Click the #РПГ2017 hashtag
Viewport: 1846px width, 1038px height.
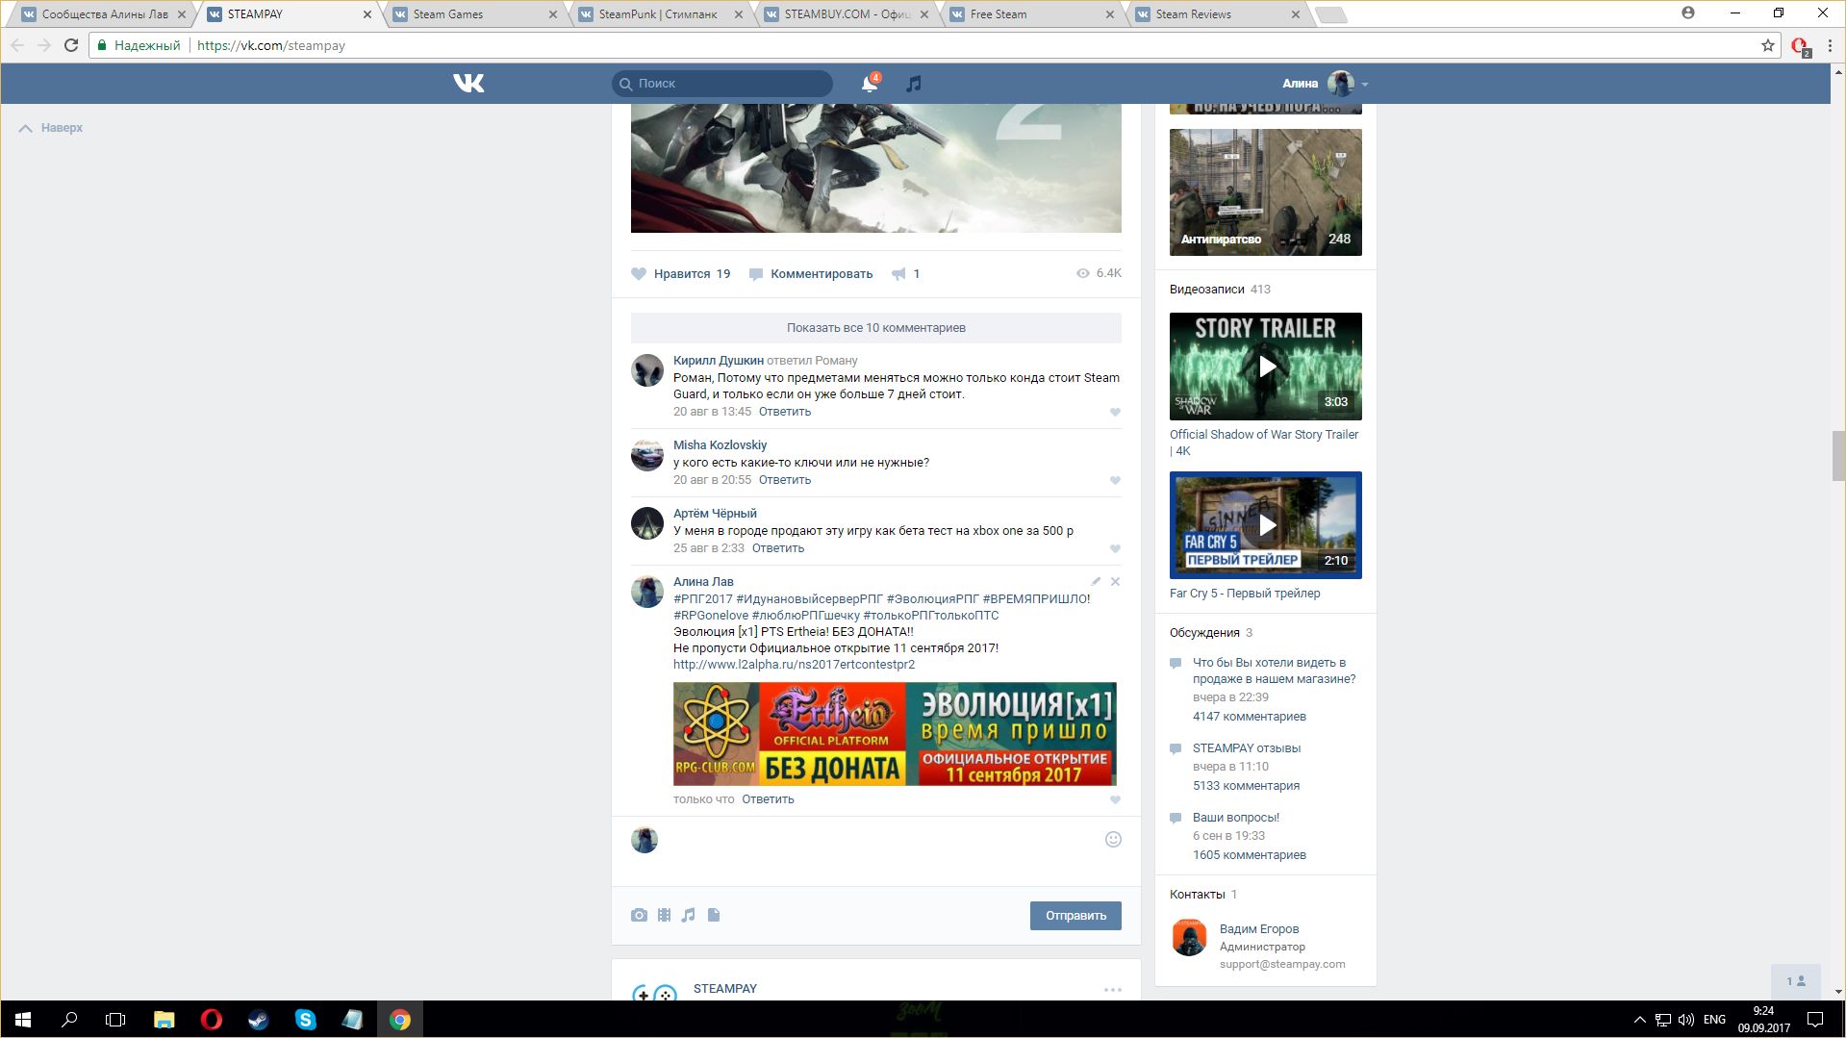tap(703, 599)
